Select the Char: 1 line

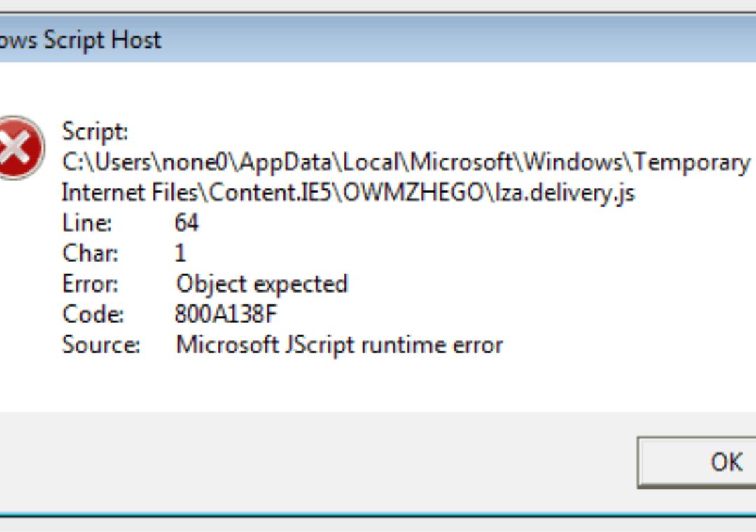(122, 253)
